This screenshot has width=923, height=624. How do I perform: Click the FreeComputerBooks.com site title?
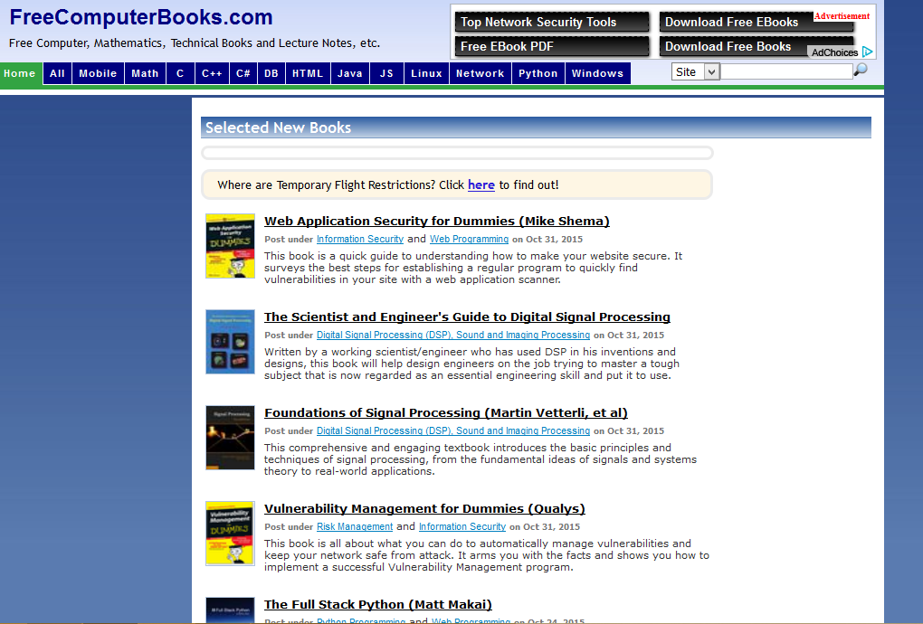tap(141, 17)
